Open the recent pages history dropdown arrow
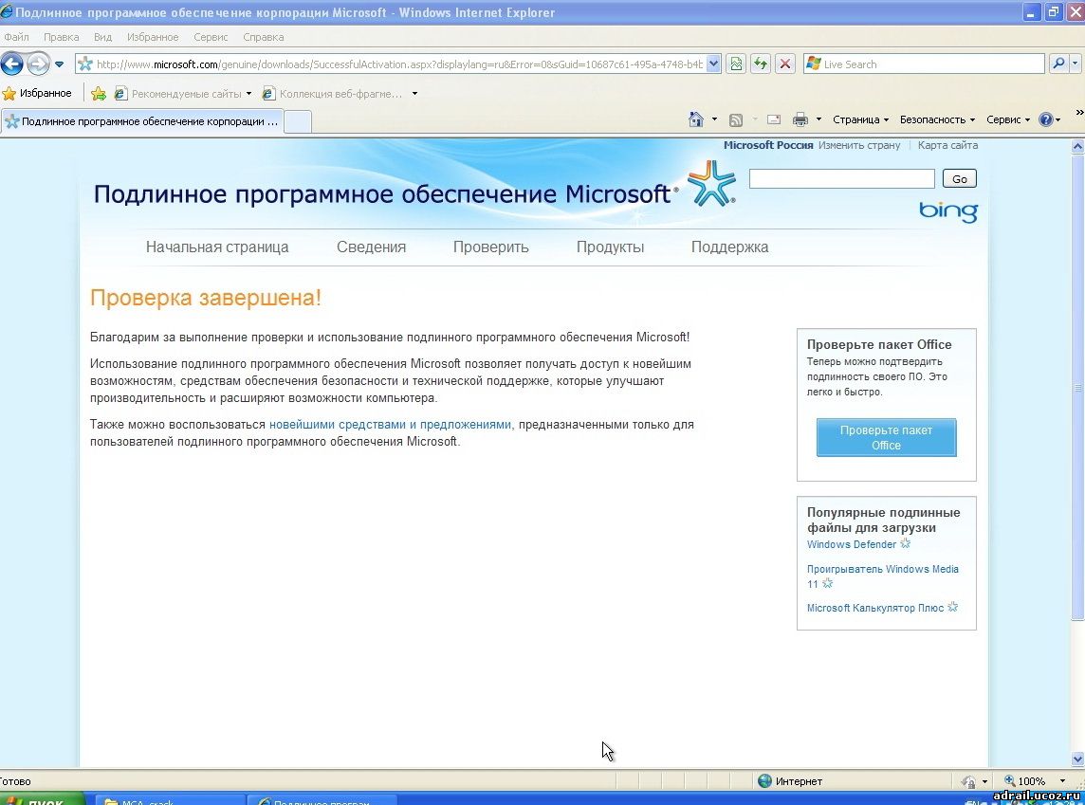1085x805 pixels. pos(60,64)
